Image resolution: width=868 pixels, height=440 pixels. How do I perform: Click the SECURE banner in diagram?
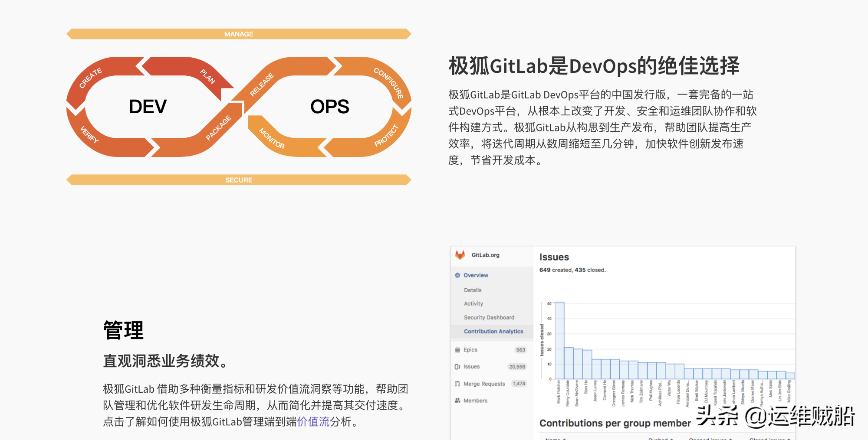click(x=239, y=180)
